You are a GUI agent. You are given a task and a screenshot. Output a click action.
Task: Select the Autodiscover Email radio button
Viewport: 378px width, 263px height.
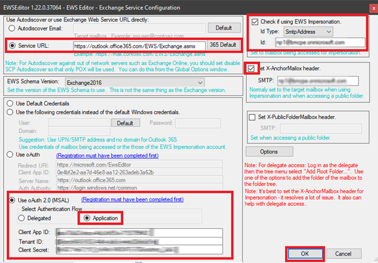[10, 28]
